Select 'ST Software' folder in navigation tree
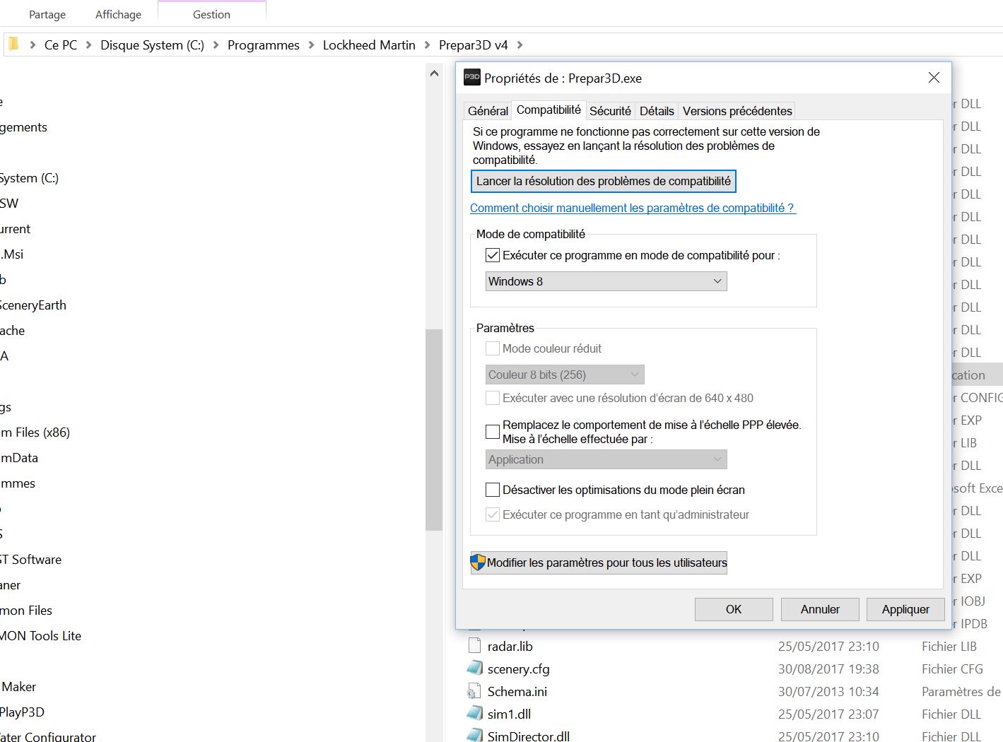Screen dimensions: 1003x742 [x=30, y=559]
